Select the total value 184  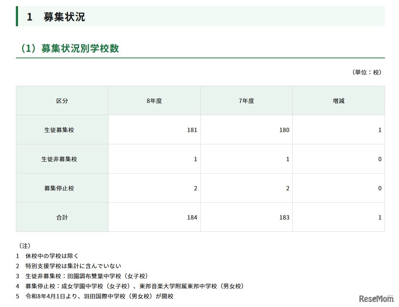click(192, 217)
